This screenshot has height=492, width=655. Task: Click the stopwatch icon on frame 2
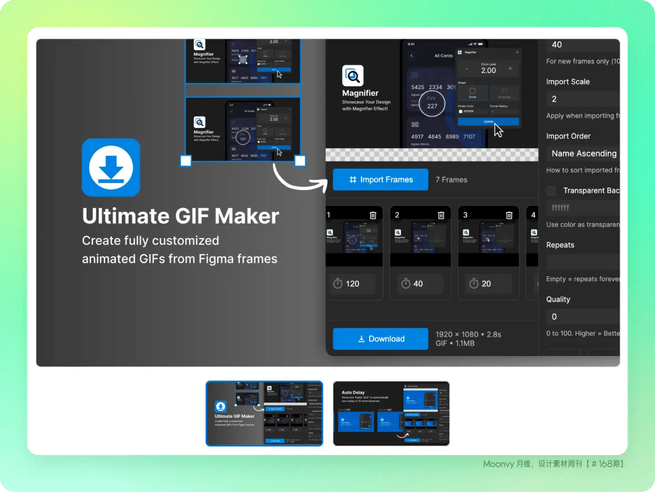coord(406,284)
